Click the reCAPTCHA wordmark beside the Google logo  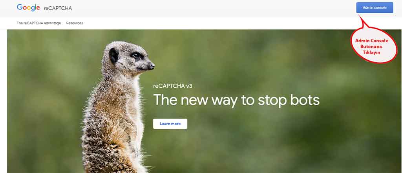58,8
